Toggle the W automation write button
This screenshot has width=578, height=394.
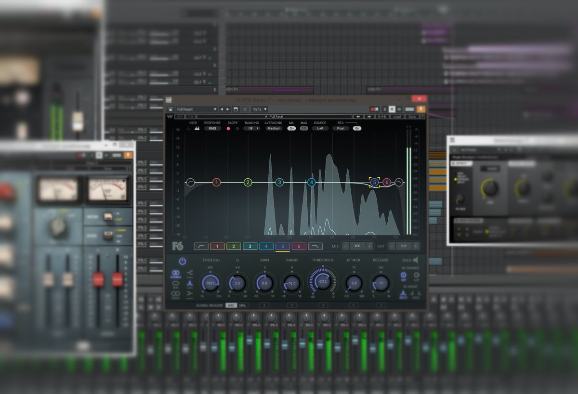399,109
